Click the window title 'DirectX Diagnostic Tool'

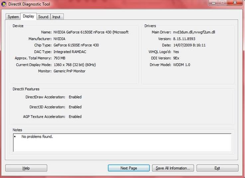point(29,4)
